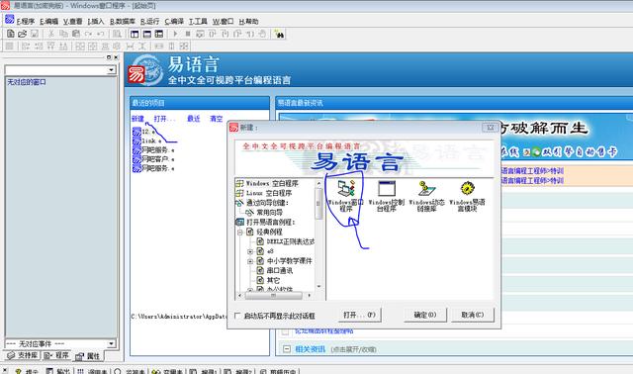Open the E.编辑 menu
This screenshot has width=633, height=374.
pyautogui.click(x=48, y=22)
